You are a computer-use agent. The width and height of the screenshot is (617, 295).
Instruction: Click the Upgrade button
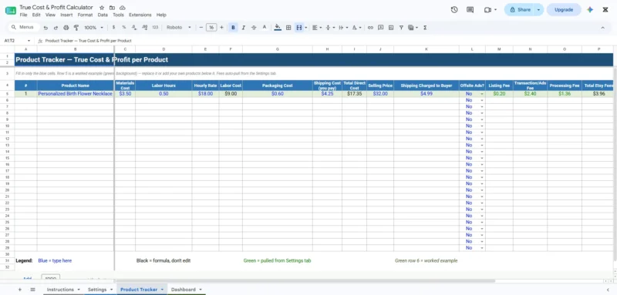pyautogui.click(x=564, y=10)
